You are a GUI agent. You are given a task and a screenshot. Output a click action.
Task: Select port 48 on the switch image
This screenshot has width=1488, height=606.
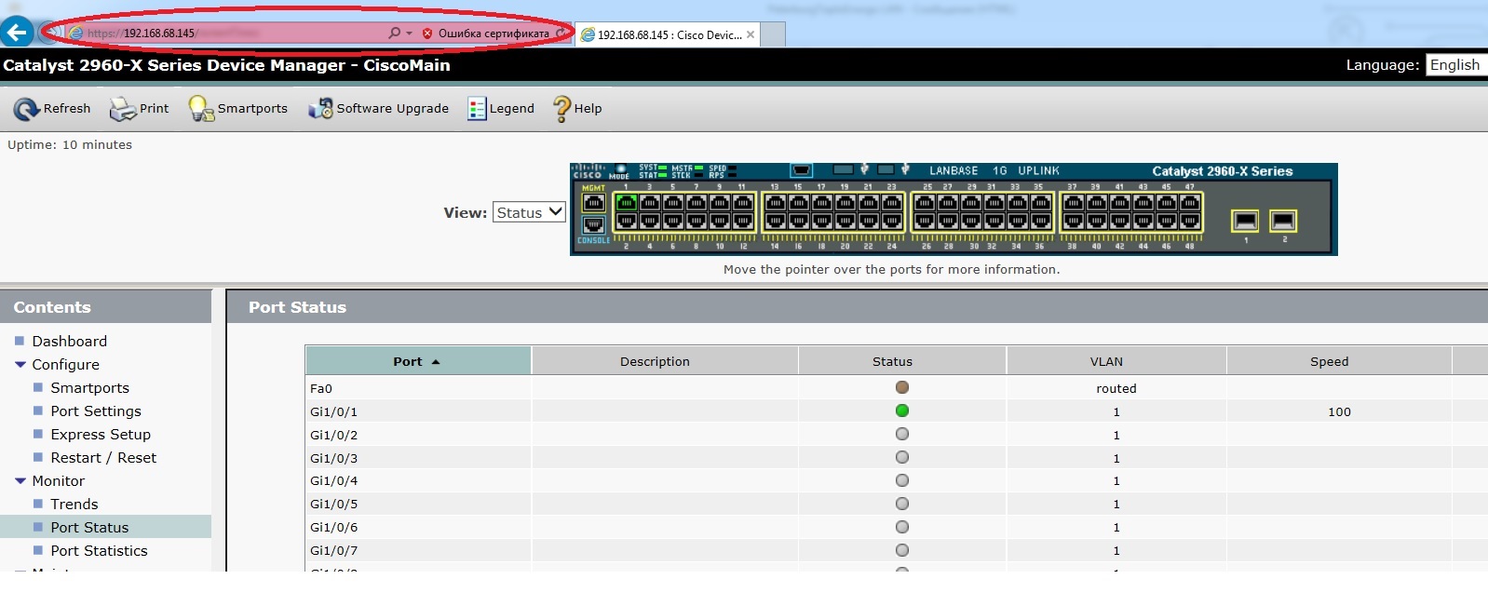(1190, 221)
